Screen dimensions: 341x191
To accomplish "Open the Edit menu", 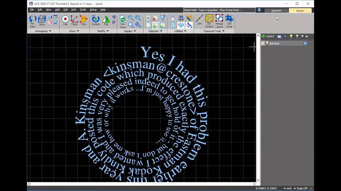I will coord(40,10).
